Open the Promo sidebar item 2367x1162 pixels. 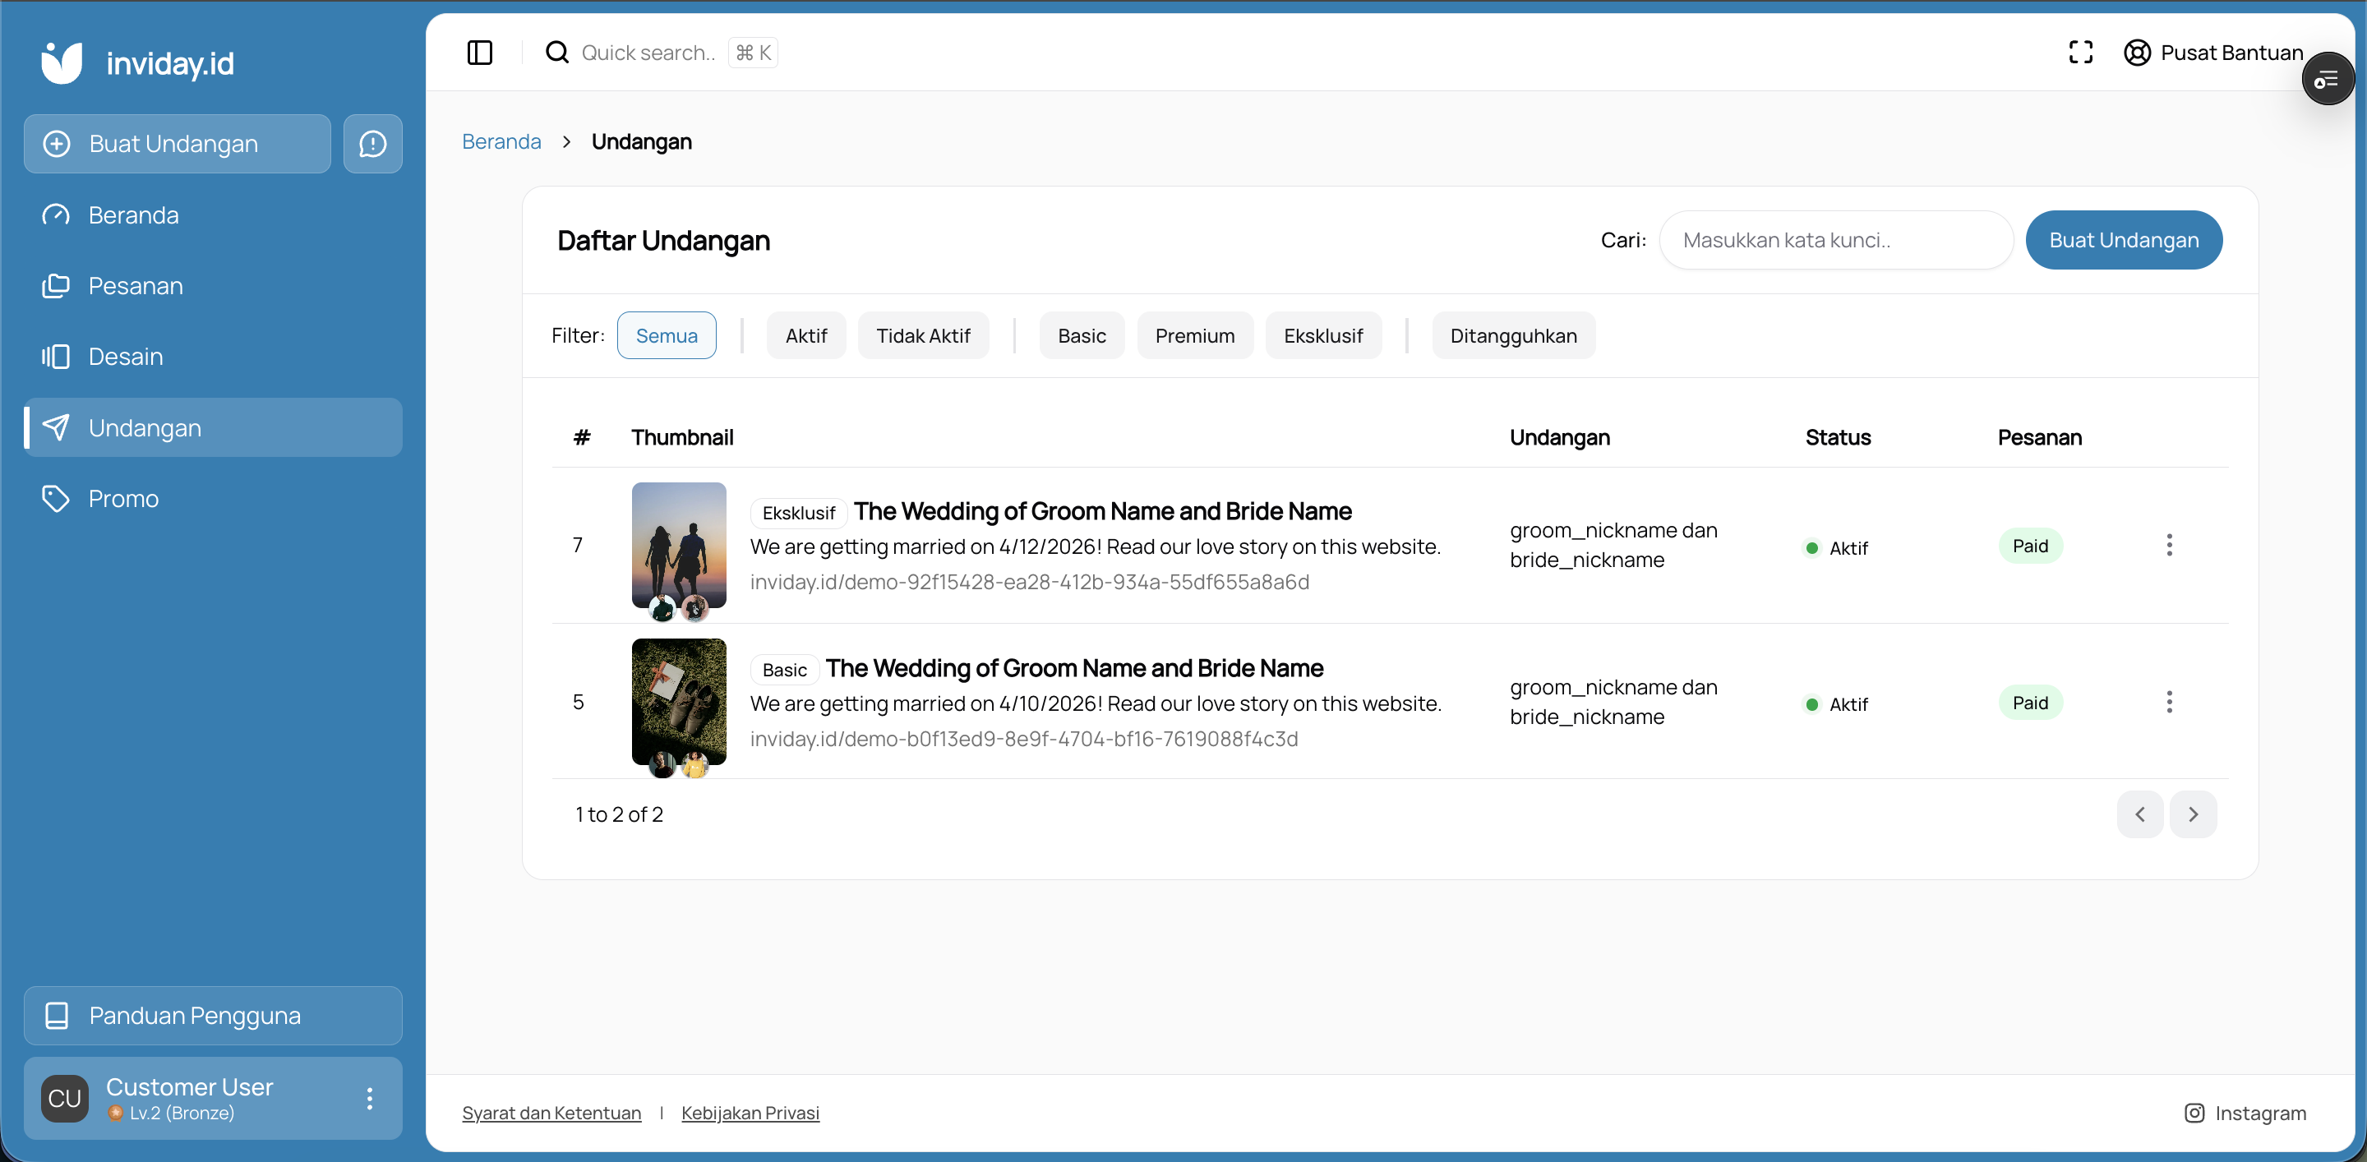(x=123, y=498)
